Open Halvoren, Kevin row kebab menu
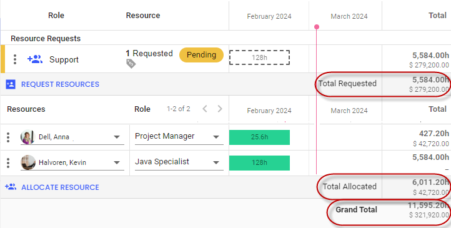The height and width of the screenshot is (228, 451). (8, 163)
